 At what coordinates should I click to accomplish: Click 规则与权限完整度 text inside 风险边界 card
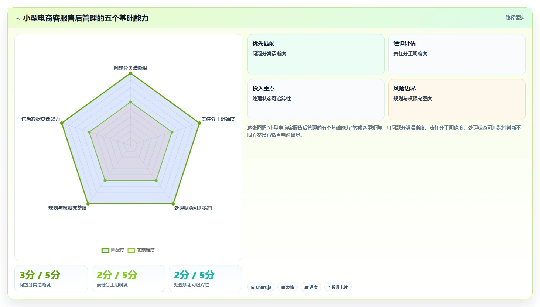point(413,99)
